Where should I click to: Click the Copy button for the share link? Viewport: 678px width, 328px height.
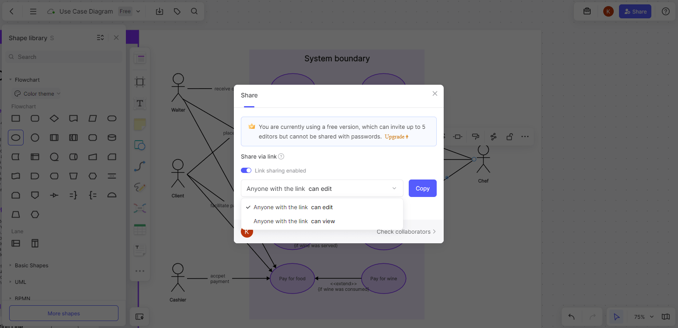click(x=422, y=188)
